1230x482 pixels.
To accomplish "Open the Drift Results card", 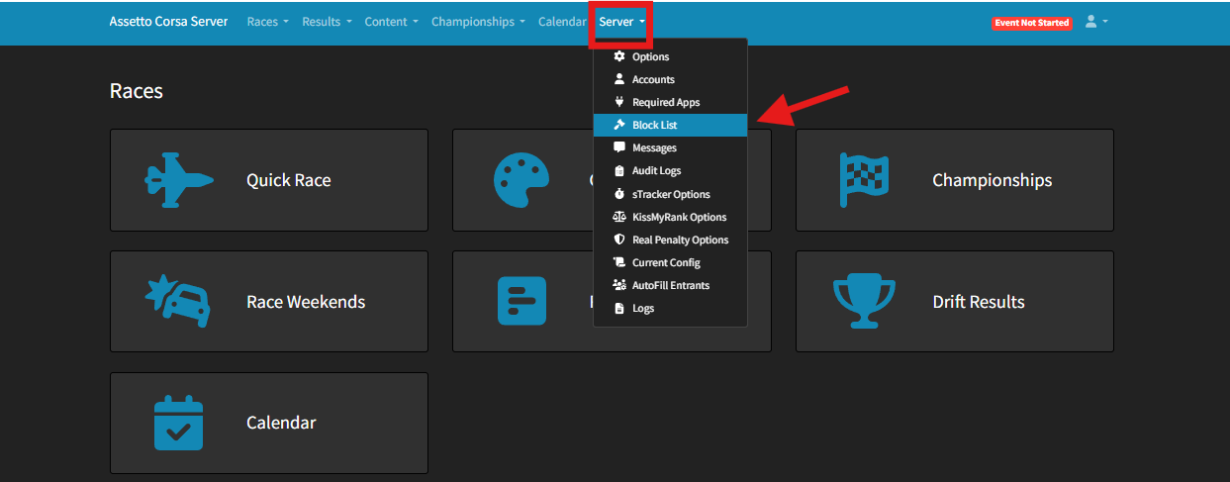I will pyautogui.click(x=955, y=301).
